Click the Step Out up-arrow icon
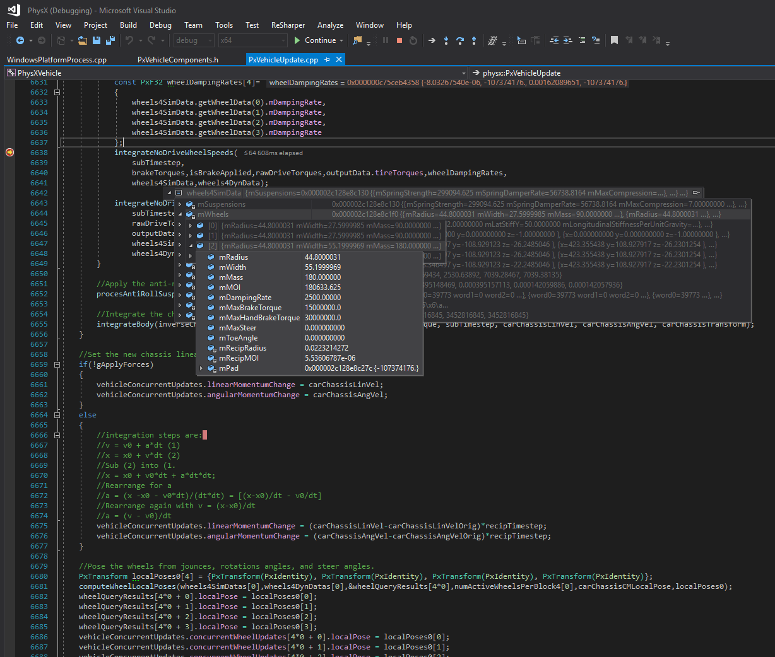 [474, 40]
